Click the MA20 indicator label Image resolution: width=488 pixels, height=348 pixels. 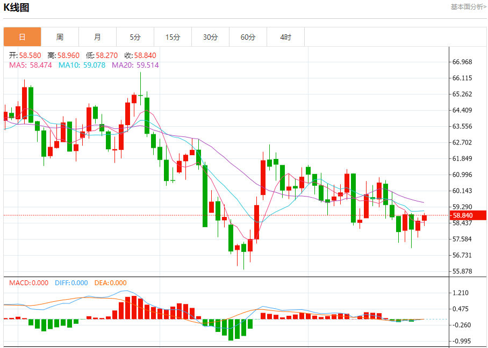pos(135,65)
